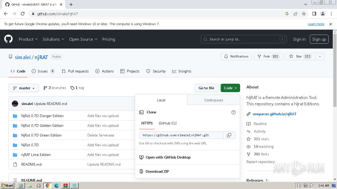
Task: Open Microsoft Edge from the taskbar
Action: 57,186
